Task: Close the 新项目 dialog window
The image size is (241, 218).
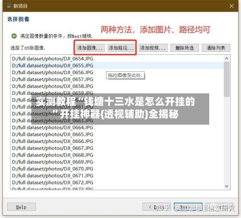Action: coord(231,6)
